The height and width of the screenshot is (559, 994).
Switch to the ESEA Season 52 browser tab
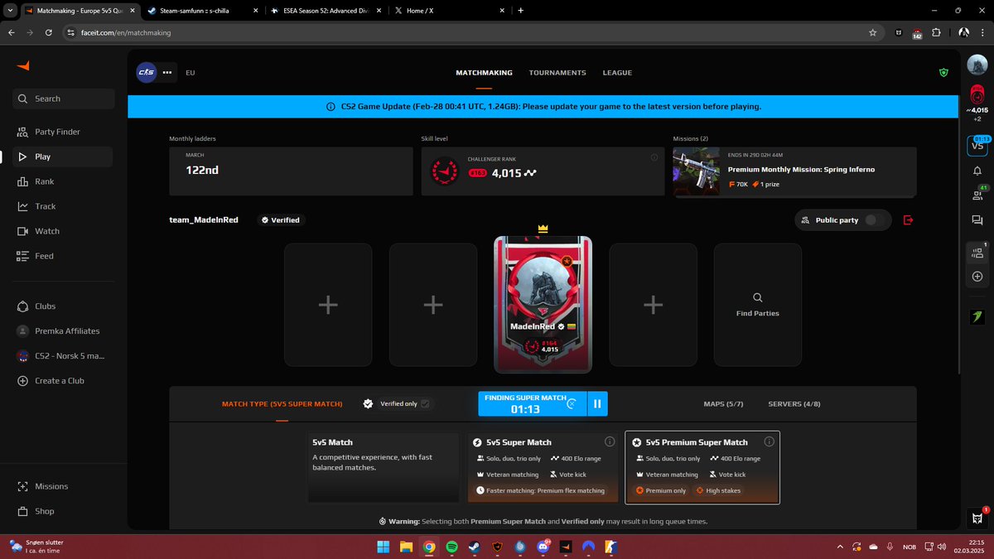pyautogui.click(x=327, y=11)
